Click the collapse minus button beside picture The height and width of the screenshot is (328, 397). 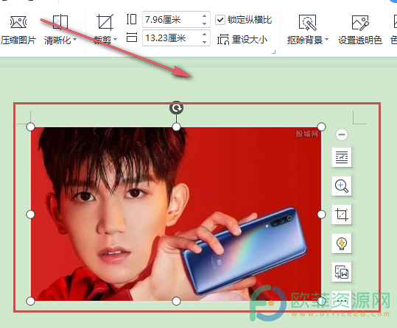tap(342, 135)
